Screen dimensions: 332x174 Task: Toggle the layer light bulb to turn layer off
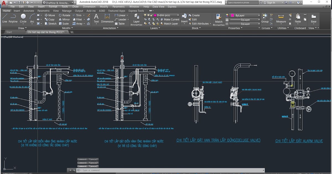pos(145,15)
